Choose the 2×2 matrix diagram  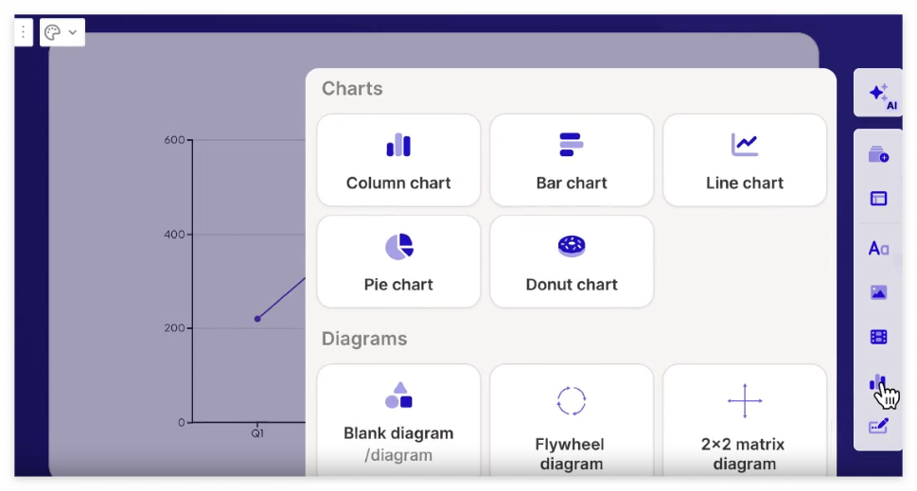pyautogui.click(x=745, y=420)
